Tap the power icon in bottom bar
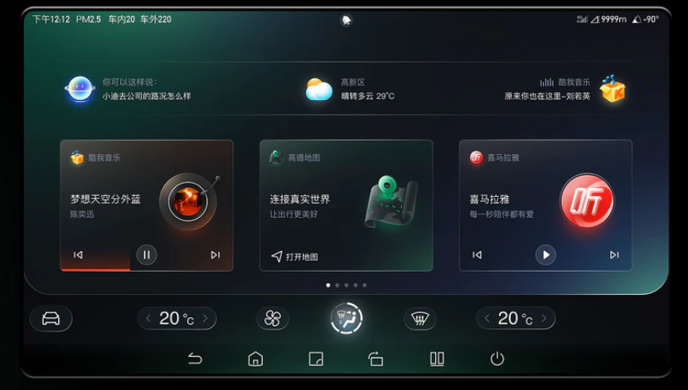 497,359
